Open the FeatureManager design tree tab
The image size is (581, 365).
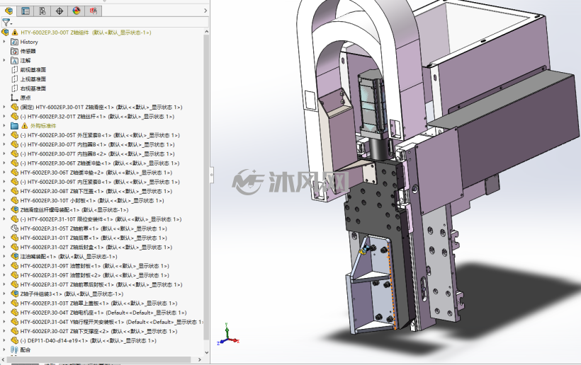coord(9,11)
